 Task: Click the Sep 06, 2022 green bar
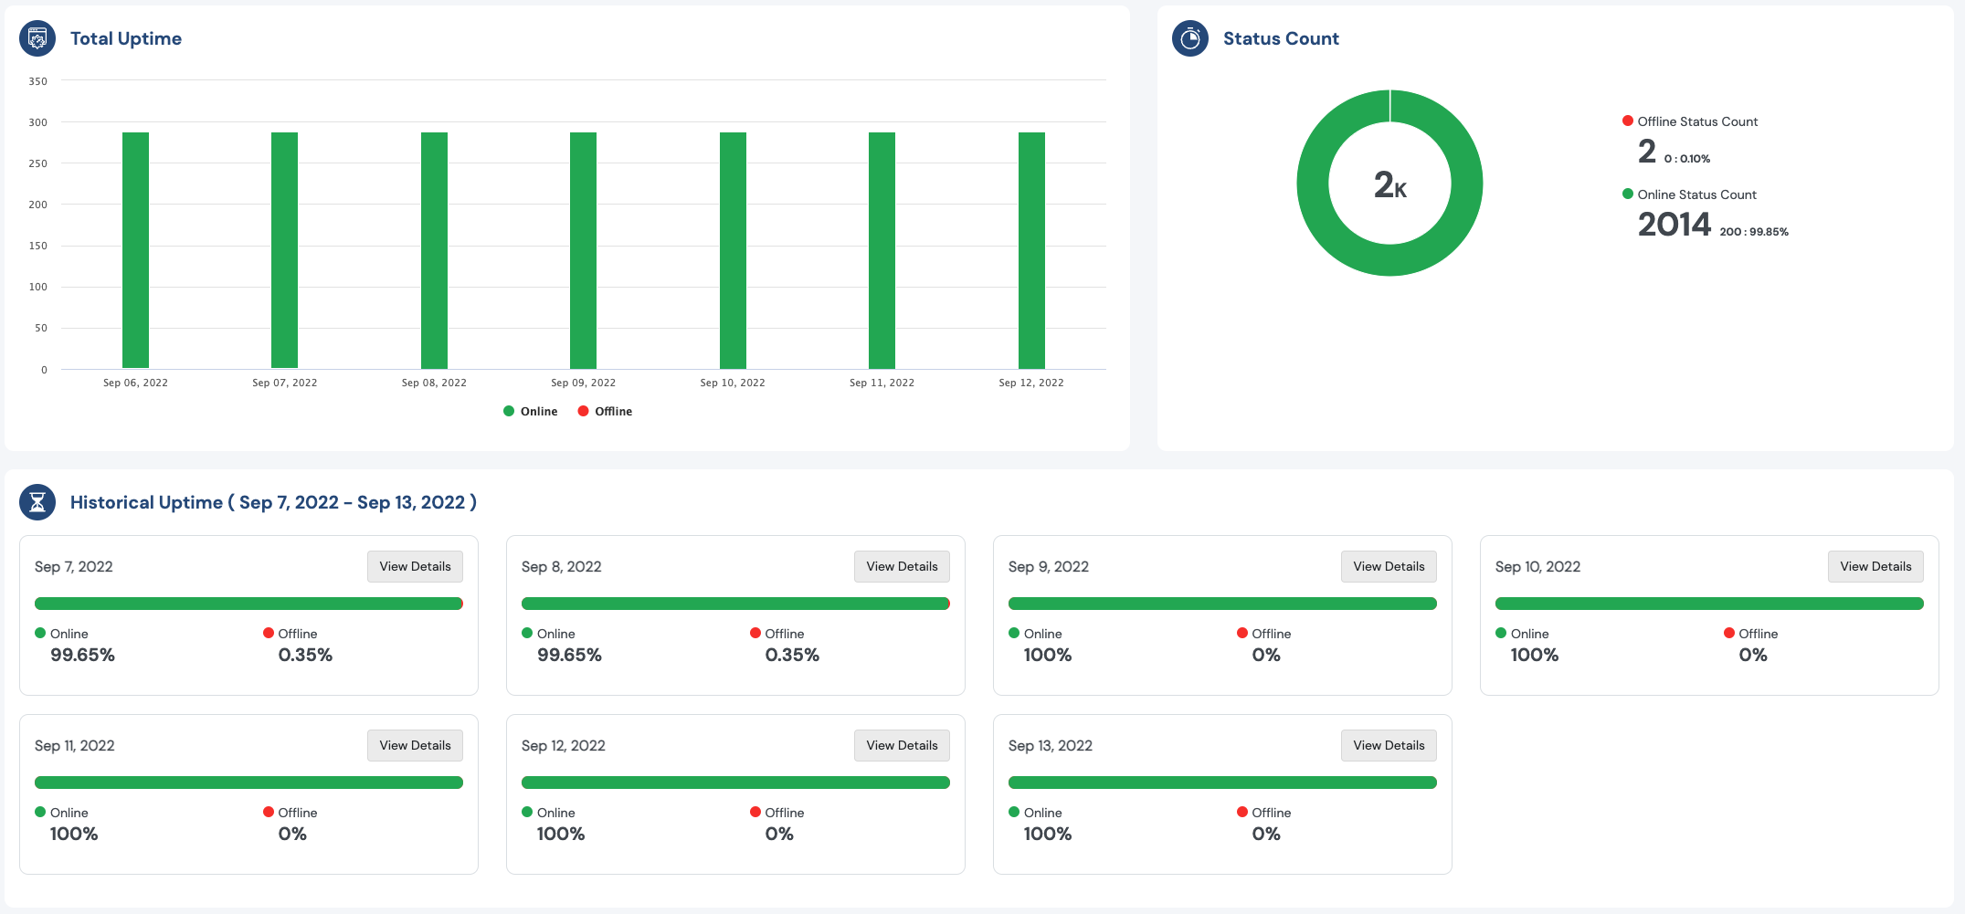[x=135, y=250]
